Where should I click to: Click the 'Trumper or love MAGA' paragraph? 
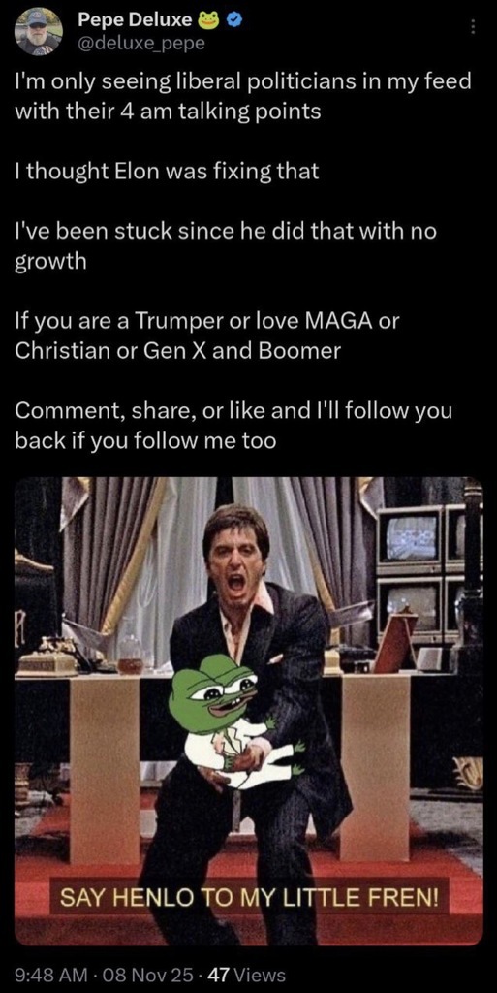206,335
